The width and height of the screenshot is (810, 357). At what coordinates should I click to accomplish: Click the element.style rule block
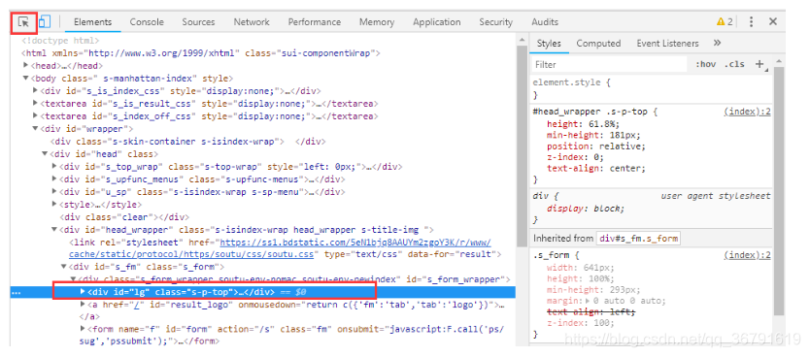pyautogui.click(x=652, y=88)
